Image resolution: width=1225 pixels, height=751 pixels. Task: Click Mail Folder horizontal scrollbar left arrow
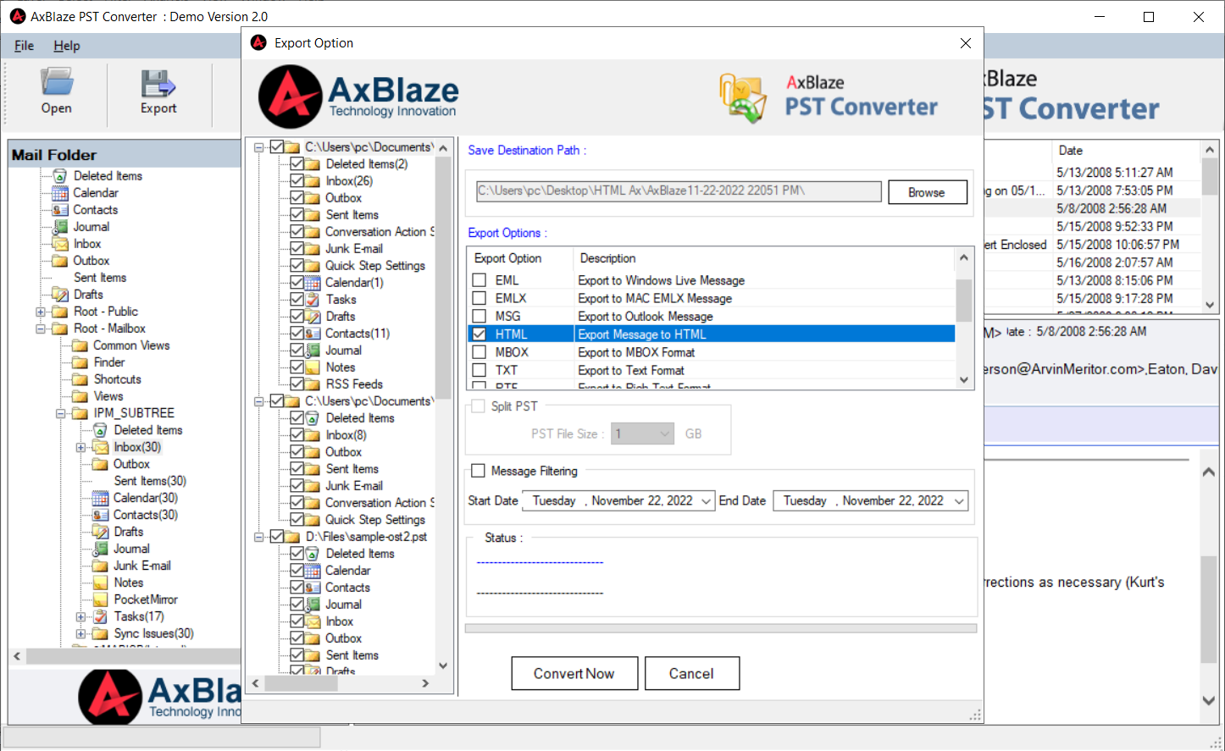(17, 656)
